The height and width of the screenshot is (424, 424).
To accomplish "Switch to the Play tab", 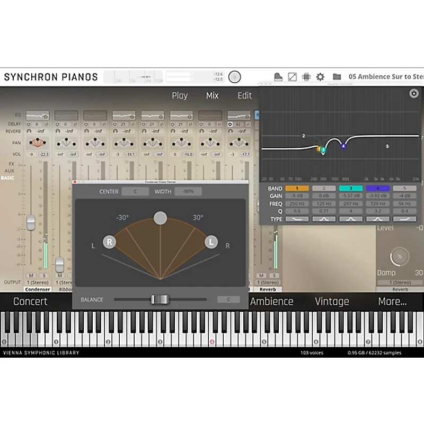I will point(180,96).
